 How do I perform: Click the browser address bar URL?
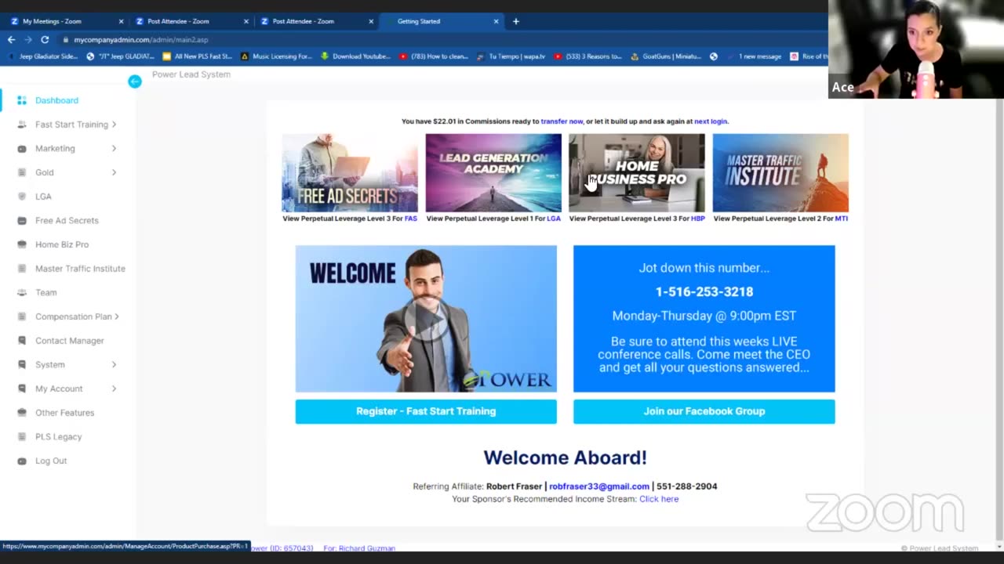(x=141, y=39)
